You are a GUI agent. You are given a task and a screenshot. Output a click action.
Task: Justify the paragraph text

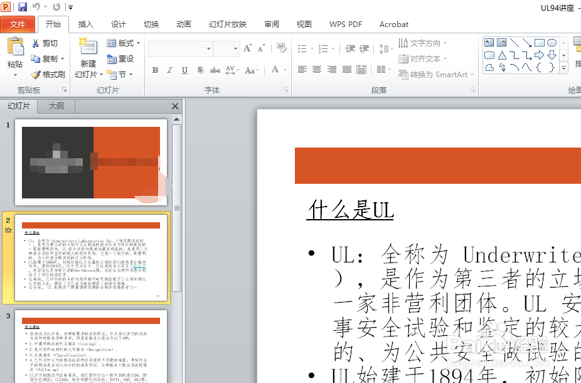pyautogui.click(x=346, y=69)
